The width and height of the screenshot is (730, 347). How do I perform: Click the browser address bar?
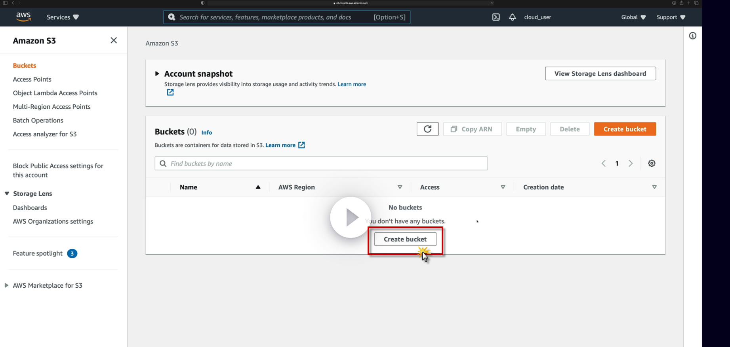(x=351, y=3)
